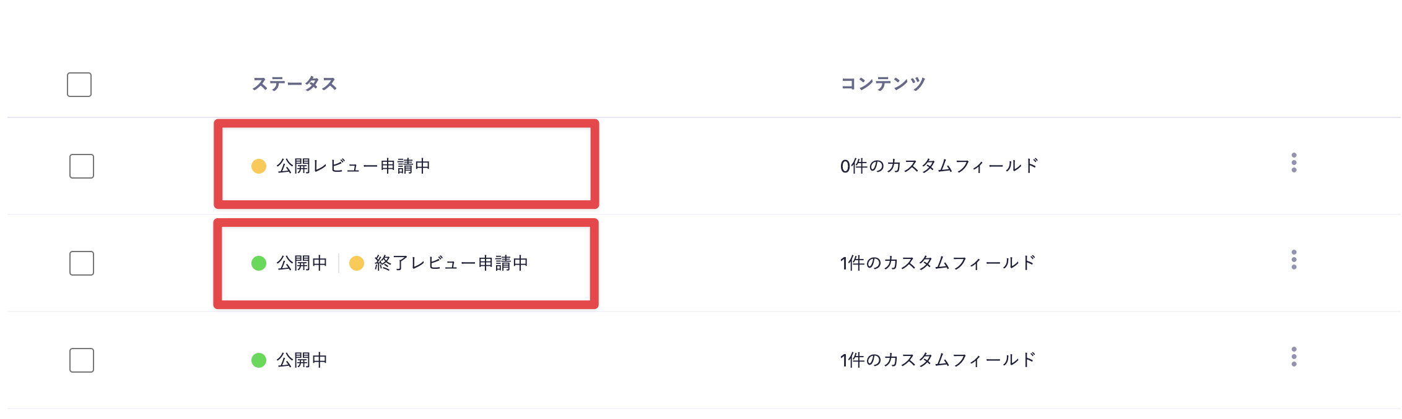Open the three-dot menu for the 0件のカスタムフィールド row
The width and height of the screenshot is (1402, 419).
tap(1294, 163)
